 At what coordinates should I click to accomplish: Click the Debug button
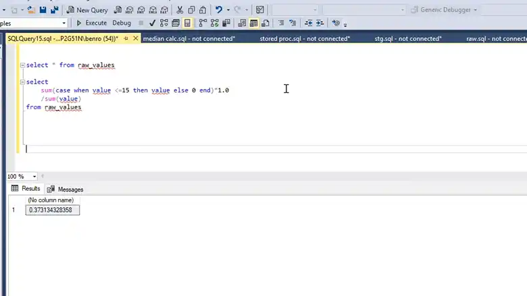point(122,23)
